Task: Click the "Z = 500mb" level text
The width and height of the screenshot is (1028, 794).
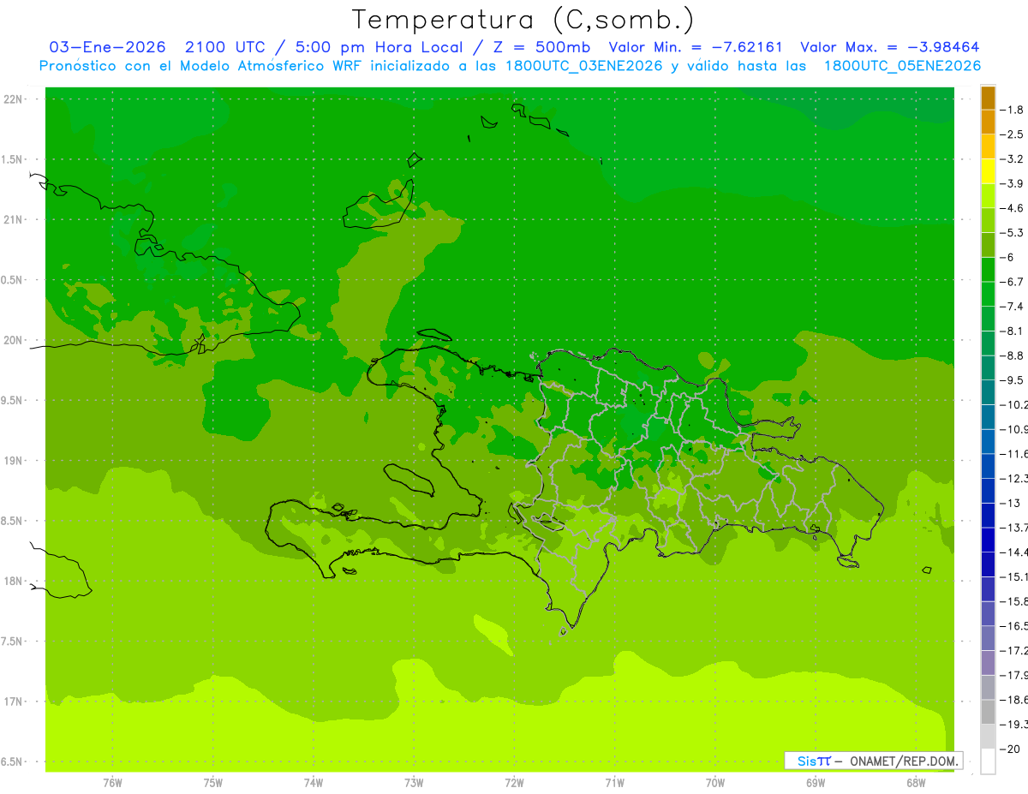Action: [x=544, y=47]
